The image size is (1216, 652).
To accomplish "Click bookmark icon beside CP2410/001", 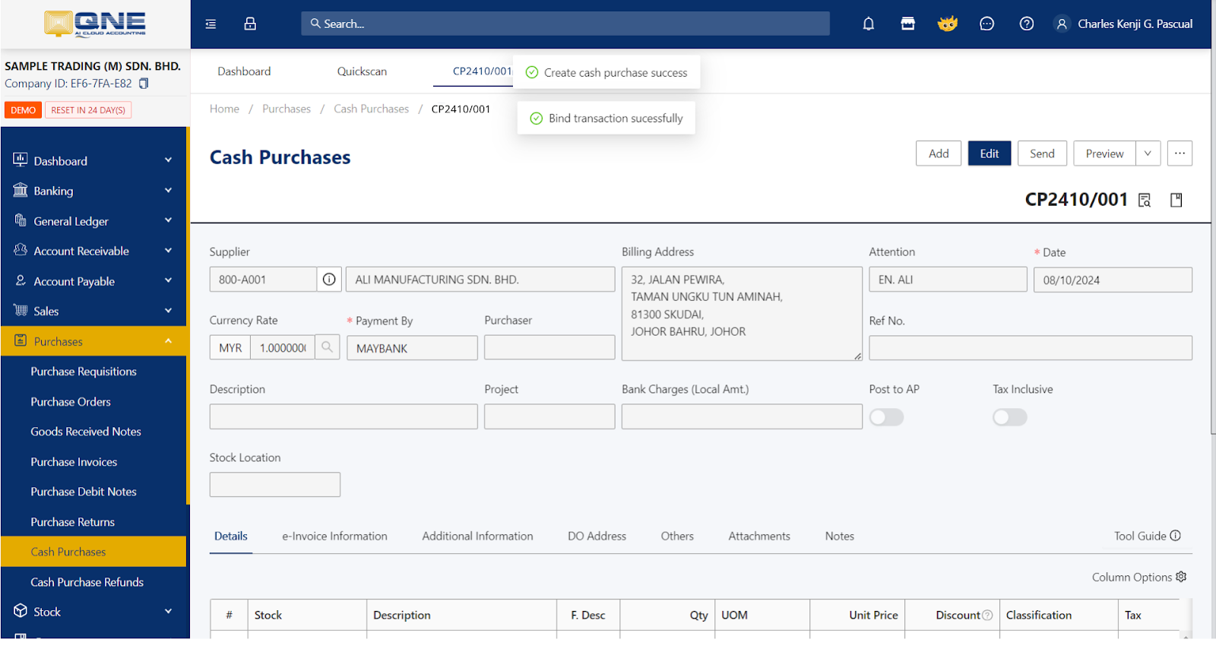I will tap(1176, 200).
